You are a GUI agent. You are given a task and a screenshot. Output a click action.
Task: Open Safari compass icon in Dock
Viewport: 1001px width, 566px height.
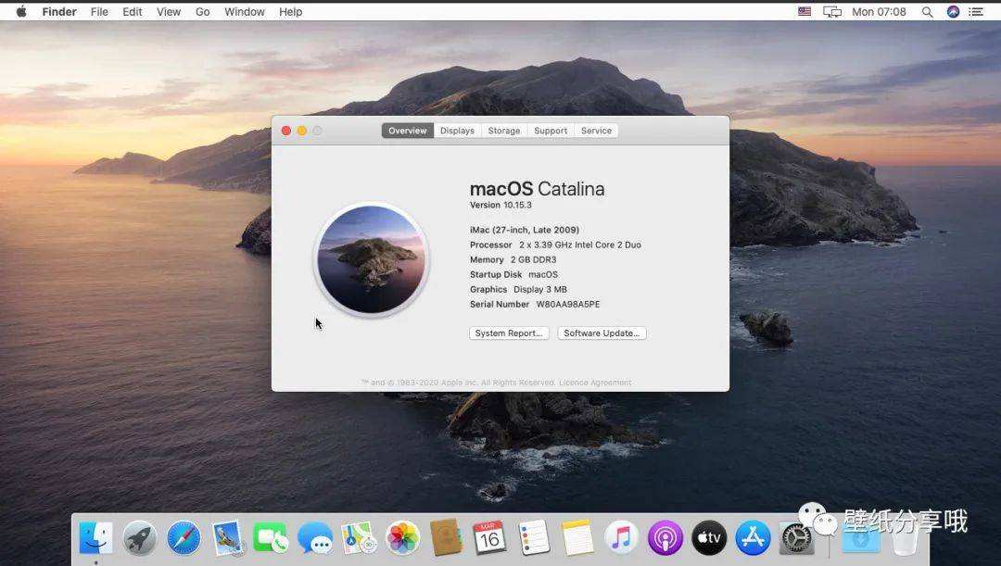(x=184, y=537)
